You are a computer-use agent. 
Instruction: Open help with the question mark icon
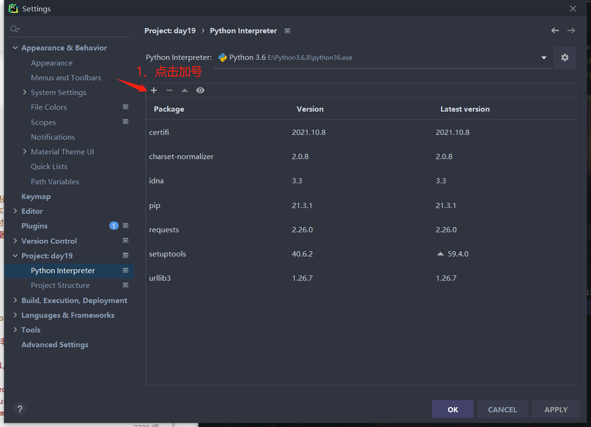point(19,409)
